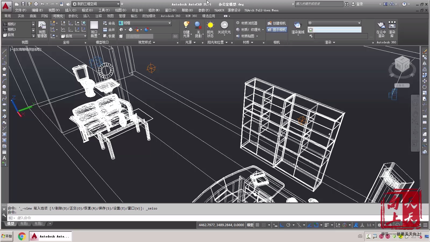Expand the 阳光和位置 panel title

(x=217, y=42)
